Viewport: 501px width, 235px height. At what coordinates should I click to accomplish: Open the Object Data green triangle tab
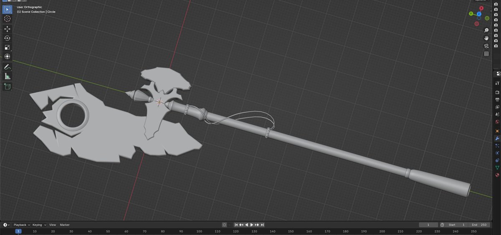coord(497,167)
